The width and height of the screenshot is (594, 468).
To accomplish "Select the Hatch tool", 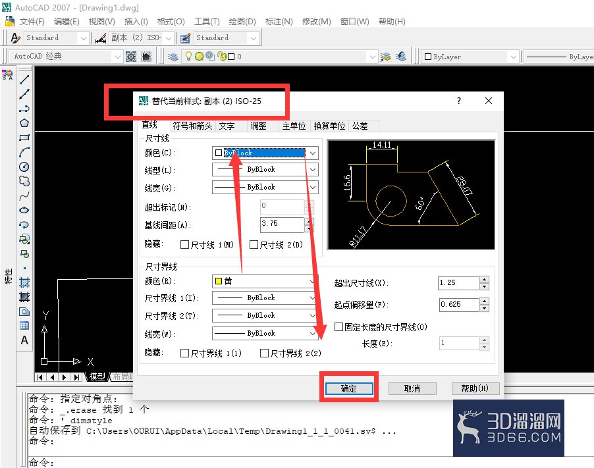I will tap(24, 282).
